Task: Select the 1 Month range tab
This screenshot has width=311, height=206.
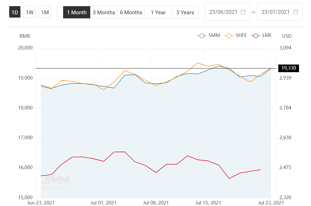Action: [77, 12]
